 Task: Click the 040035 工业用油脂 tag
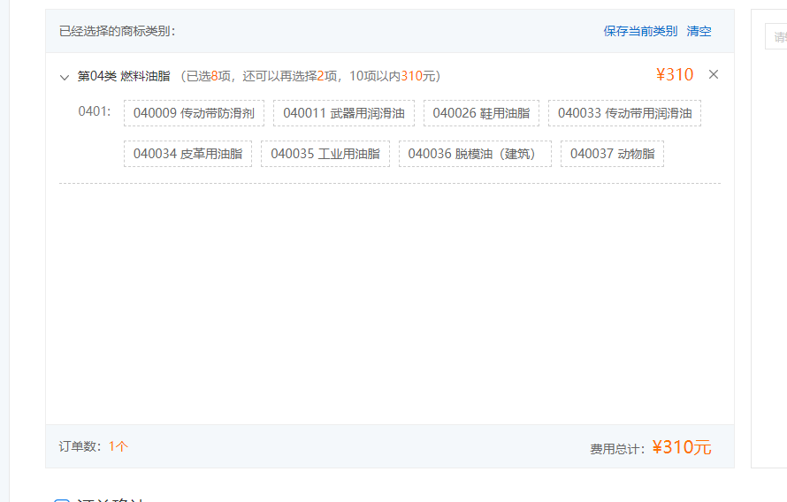[x=325, y=154]
